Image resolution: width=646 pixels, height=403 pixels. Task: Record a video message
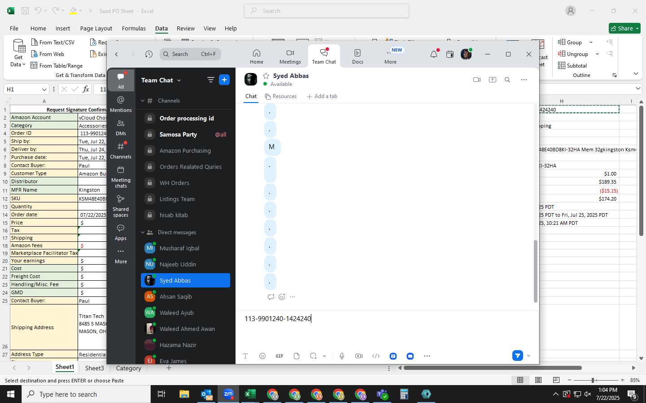[359, 356]
